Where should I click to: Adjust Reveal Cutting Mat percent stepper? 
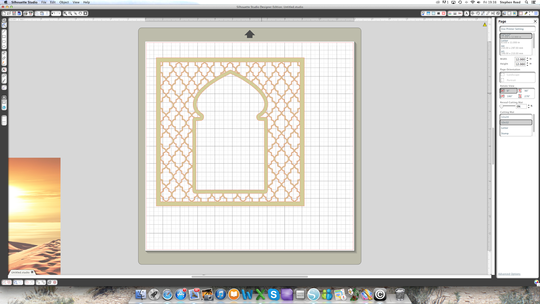529,106
